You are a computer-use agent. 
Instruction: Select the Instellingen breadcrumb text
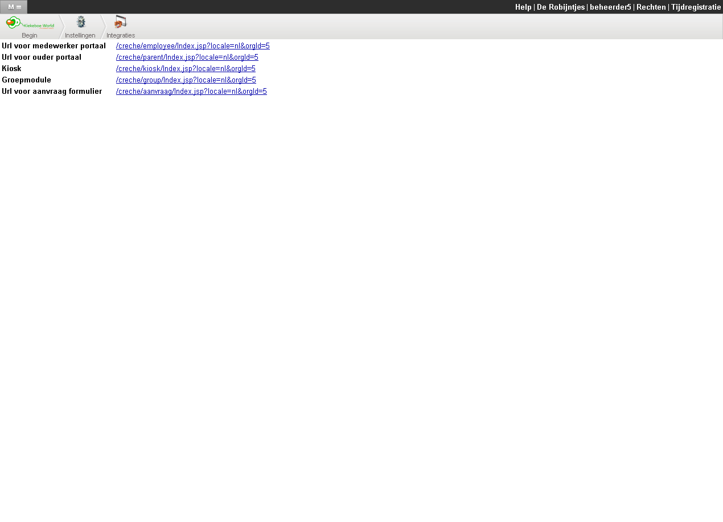pos(80,35)
